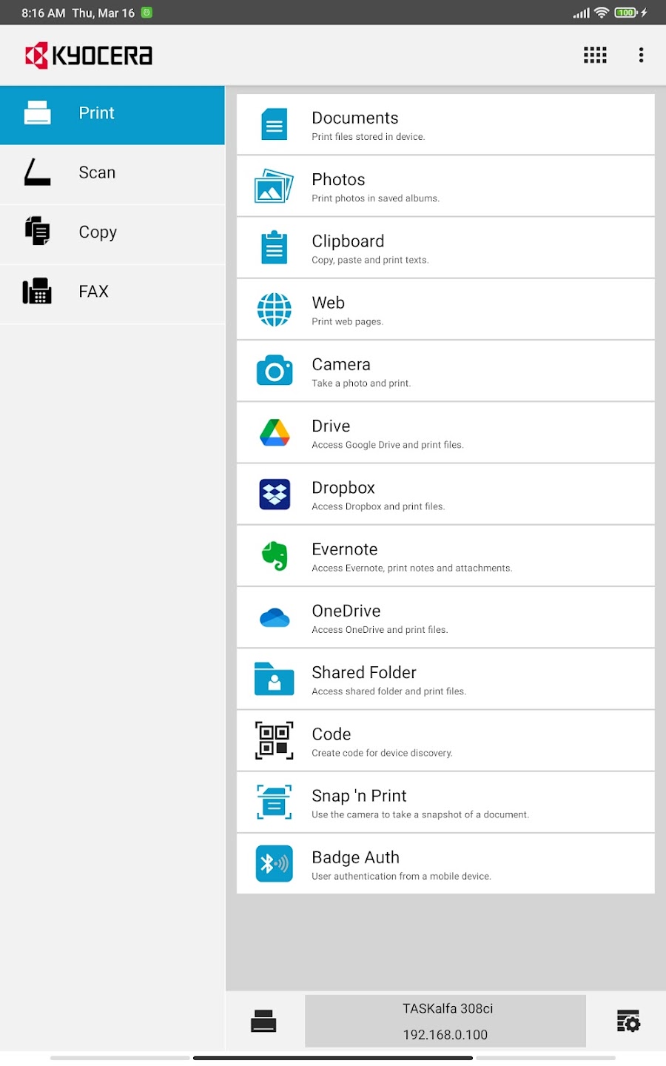
Task: Open the grid apps icon in header
Action: 595,55
